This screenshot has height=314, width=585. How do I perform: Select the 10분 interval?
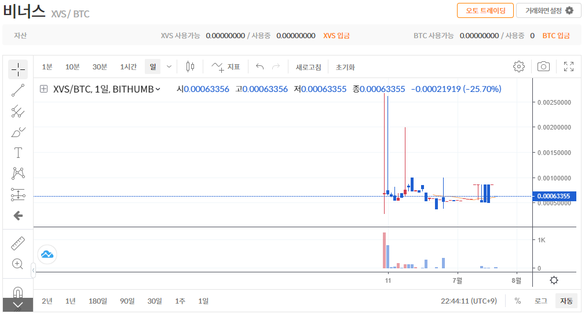72,67
